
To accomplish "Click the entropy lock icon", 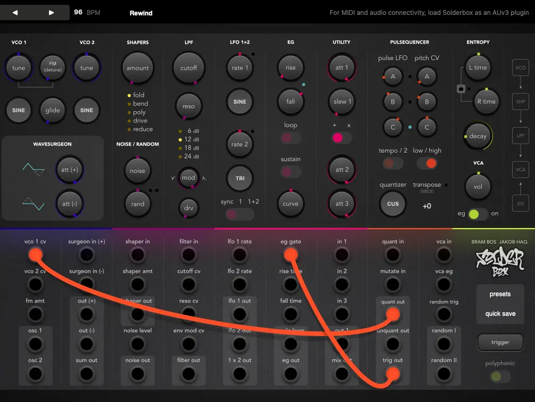I will click(x=461, y=89).
